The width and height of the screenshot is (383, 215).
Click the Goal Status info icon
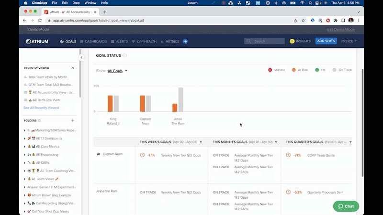[125, 55]
